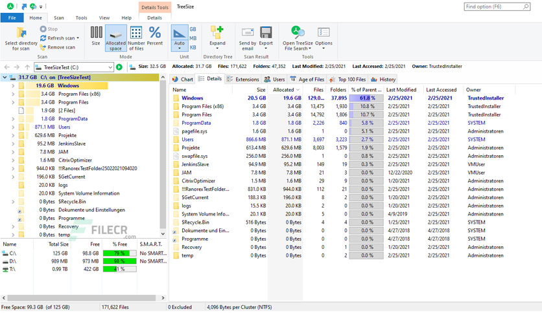The width and height of the screenshot is (542, 313).
Task: Select the T:\ network drive icon
Action: (5, 269)
